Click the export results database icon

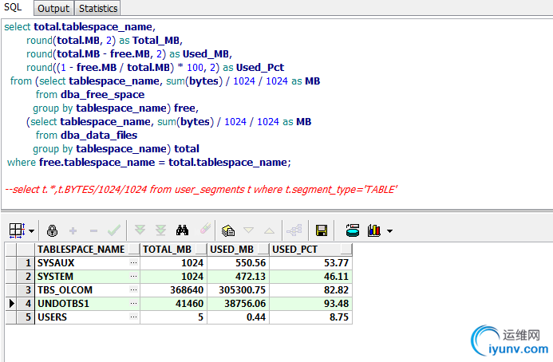352,230
